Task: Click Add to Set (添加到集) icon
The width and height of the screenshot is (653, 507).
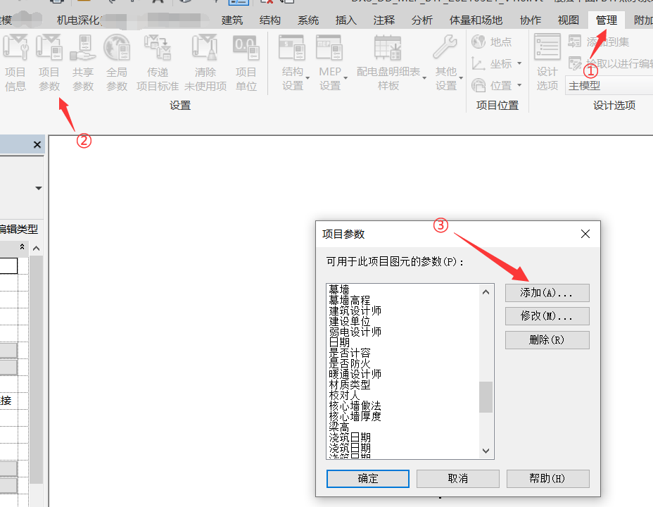Action: (x=575, y=42)
